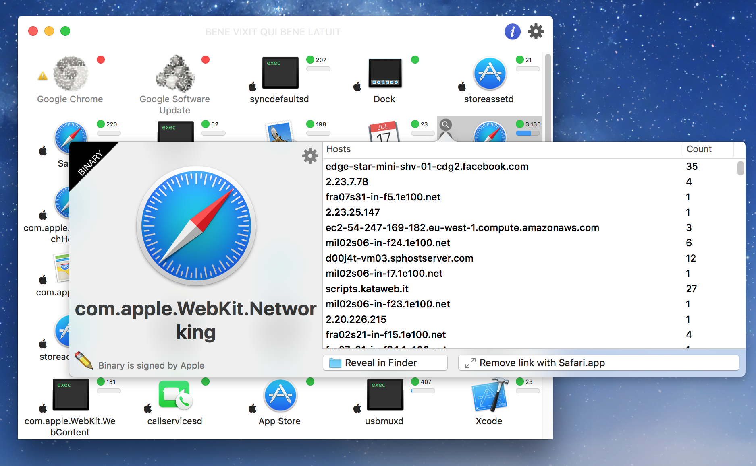Select the Google Chrome app icon
Screen dimensions: 756x466
pyautogui.click(x=71, y=73)
